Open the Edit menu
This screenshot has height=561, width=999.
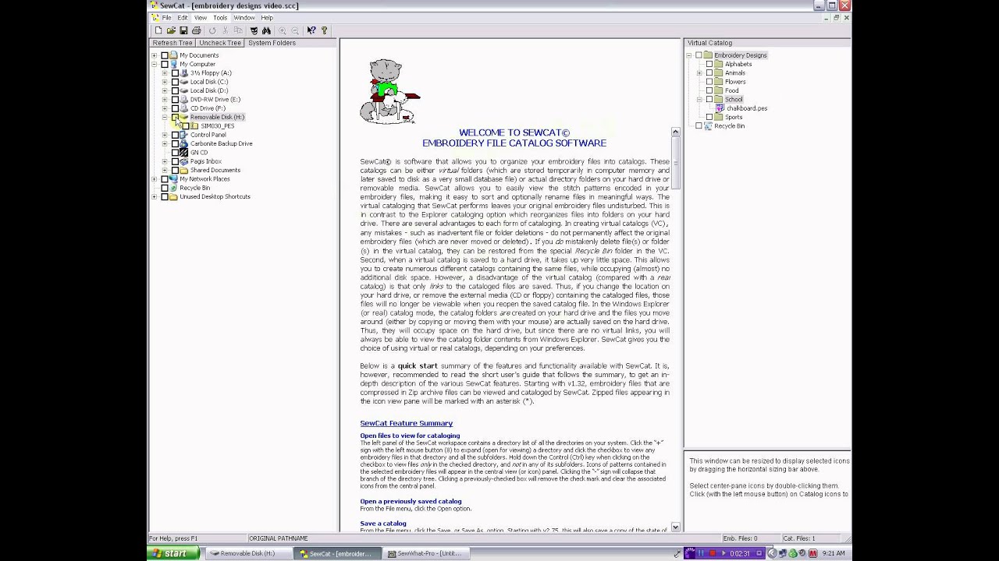(x=182, y=18)
